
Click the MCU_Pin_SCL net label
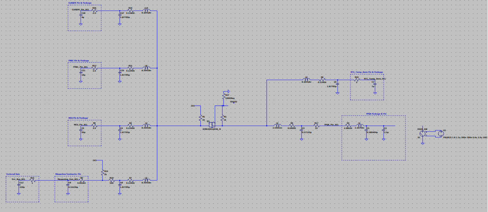coord(81,125)
